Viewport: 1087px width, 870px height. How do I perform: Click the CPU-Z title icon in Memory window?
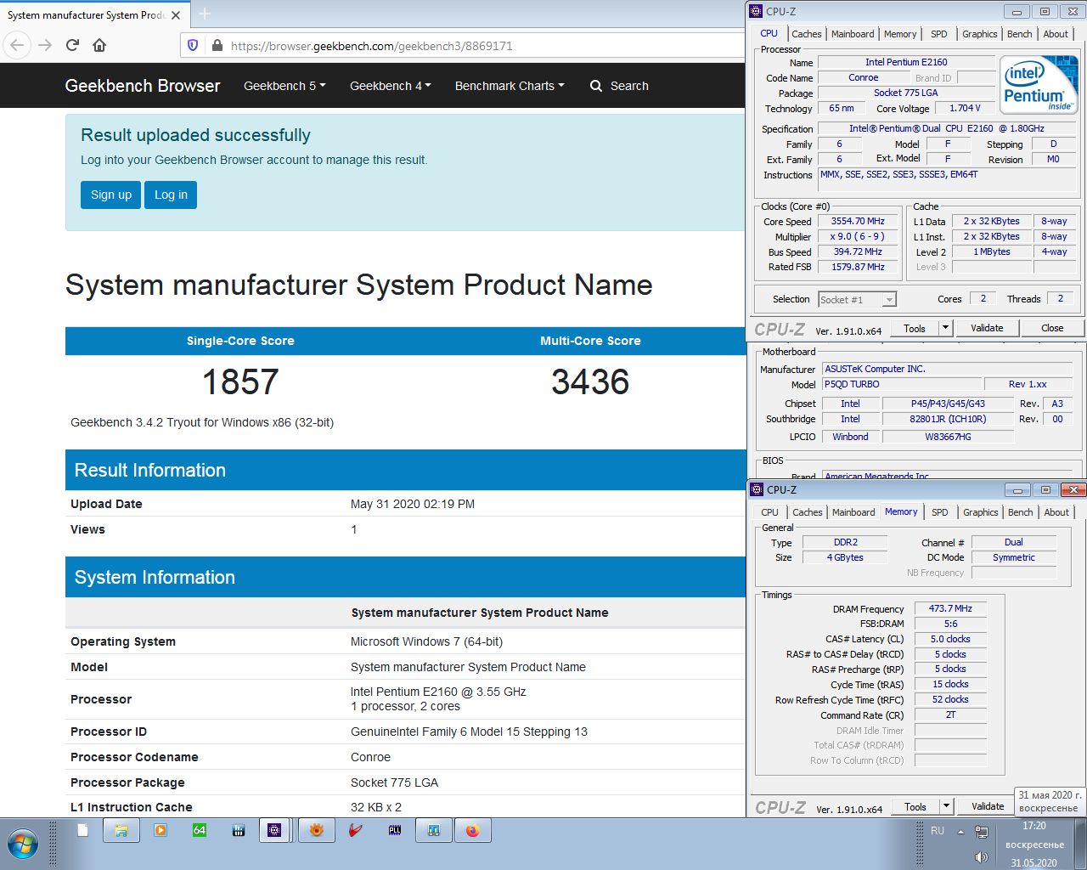pyautogui.click(x=757, y=489)
